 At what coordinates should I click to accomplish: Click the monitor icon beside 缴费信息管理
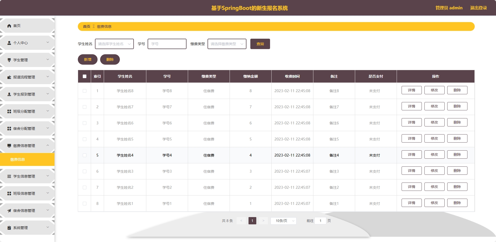pos(9,146)
